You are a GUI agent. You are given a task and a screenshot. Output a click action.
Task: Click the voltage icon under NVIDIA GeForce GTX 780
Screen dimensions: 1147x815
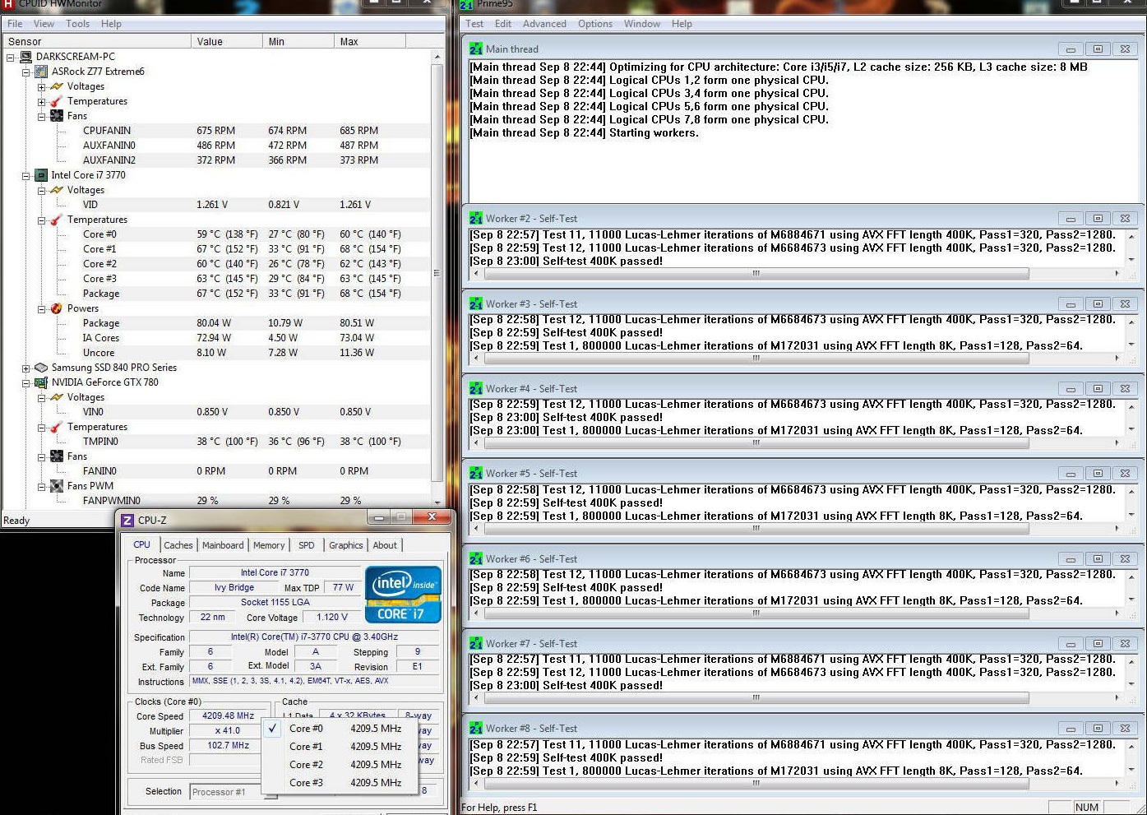pos(57,397)
